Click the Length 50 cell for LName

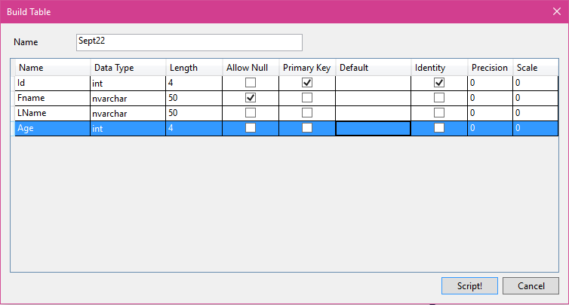click(194, 113)
